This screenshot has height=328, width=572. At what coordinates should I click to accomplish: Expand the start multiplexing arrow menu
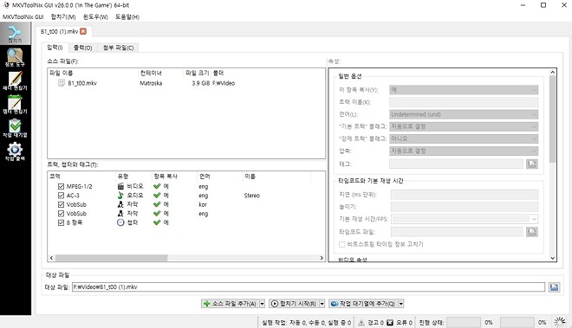(x=322, y=304)
